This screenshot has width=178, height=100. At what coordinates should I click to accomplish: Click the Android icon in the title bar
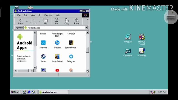pyautogui.click(x=16, y=11)
